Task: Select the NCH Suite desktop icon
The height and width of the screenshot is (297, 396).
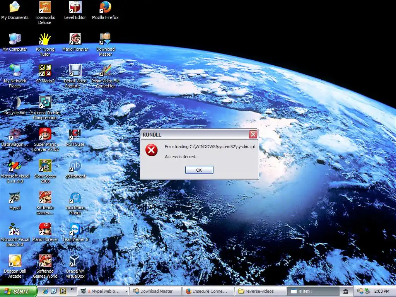Action: pyautogui.click(x=75, y=138)
